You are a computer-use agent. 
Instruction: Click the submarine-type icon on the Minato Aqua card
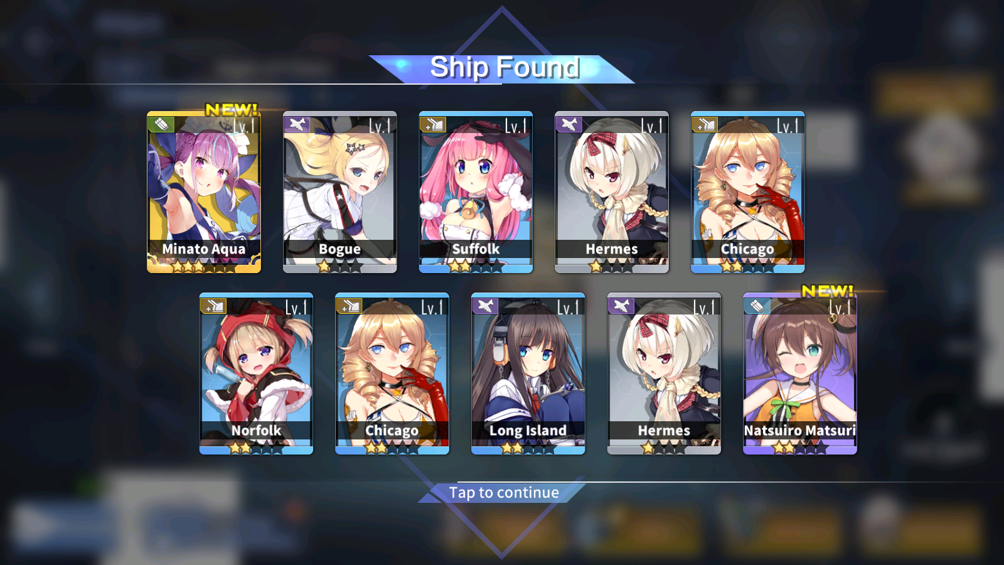click(x=161, y=124)
